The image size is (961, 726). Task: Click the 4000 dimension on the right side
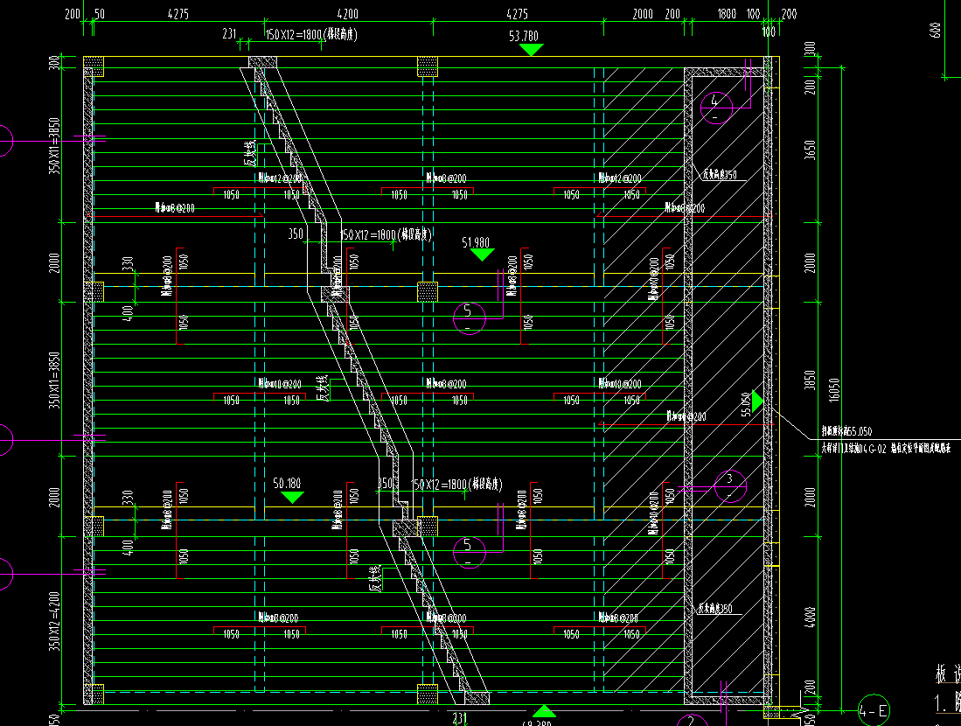(811, 618)
